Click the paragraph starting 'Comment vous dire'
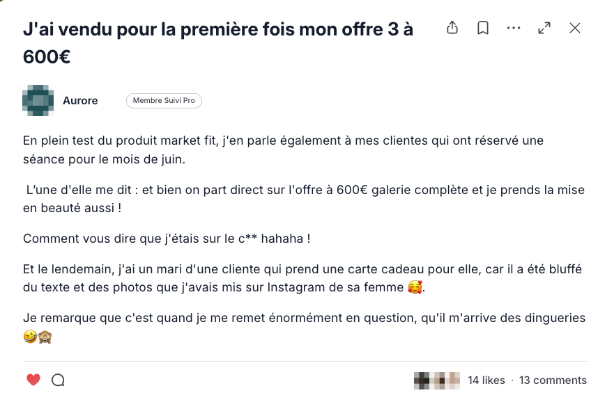 [167, 239]
